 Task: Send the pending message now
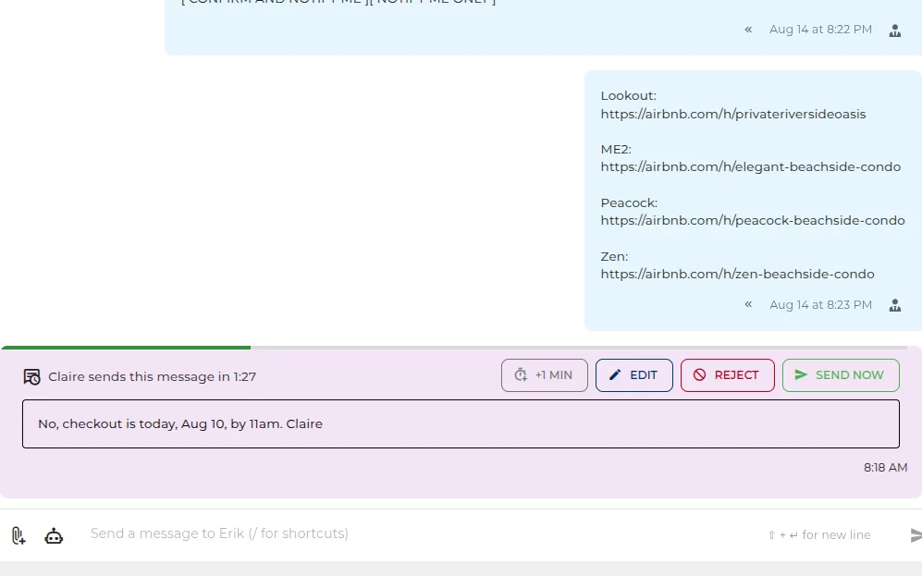click(841, 375)
